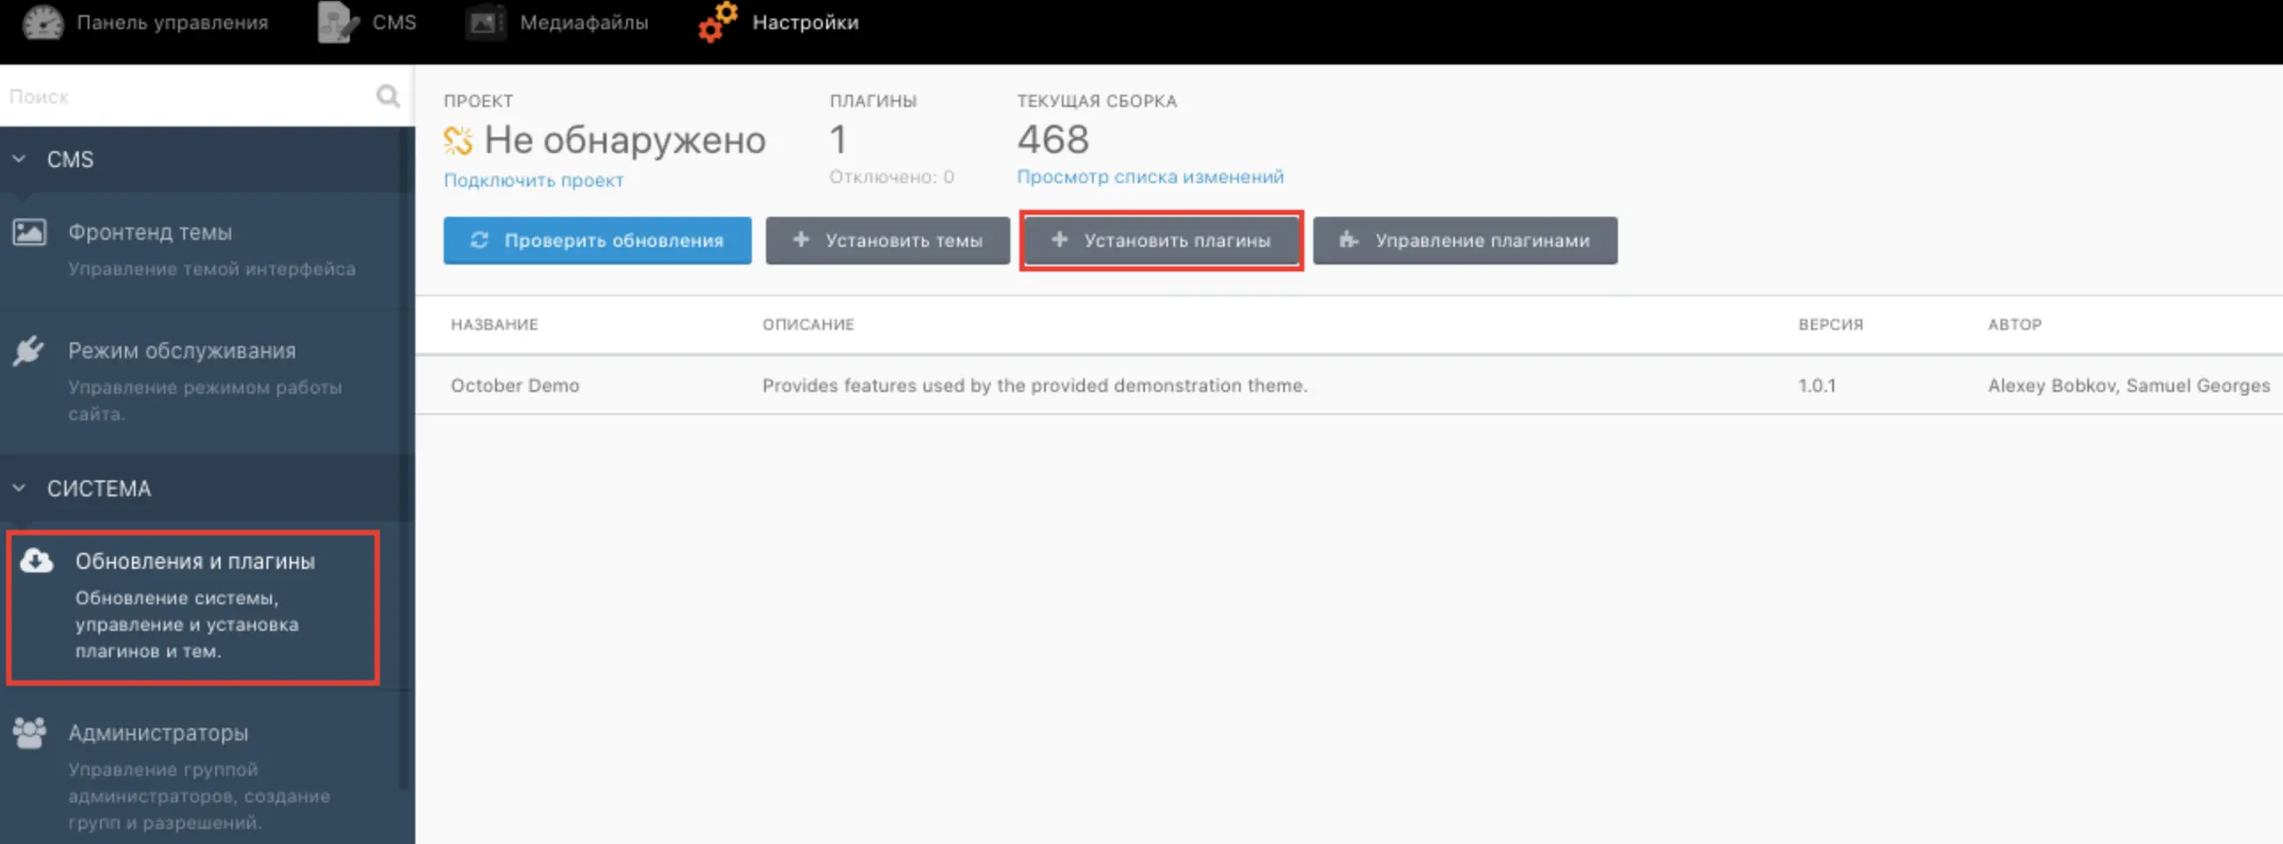Screen dimensions: 2283x844
Task: Click the Режим обслуживания plug icon
Action: pyautogui.click(x=28, y=350)
